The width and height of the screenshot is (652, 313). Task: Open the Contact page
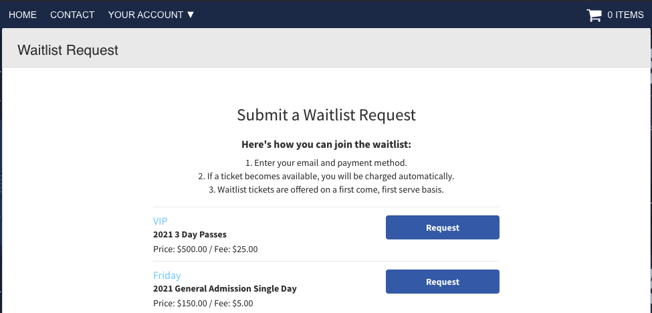coord(72,15)
